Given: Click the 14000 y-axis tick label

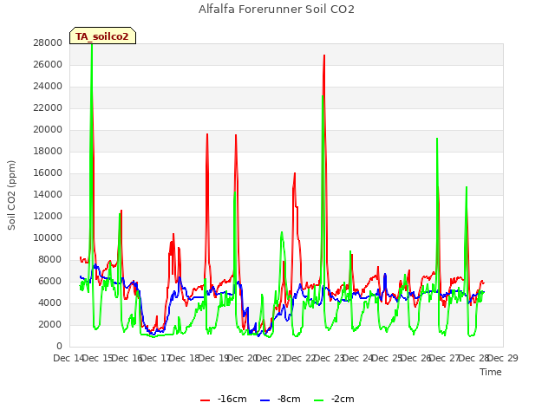Looking at the screenshot, I should pos(48,194).
